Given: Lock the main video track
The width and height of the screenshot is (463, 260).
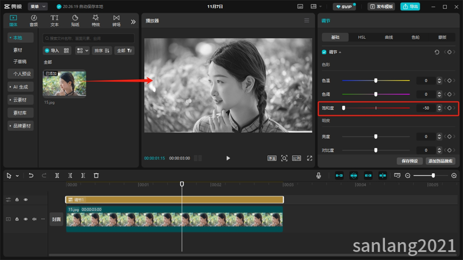Looking at the screenshot, I should [x=17, y=219].
